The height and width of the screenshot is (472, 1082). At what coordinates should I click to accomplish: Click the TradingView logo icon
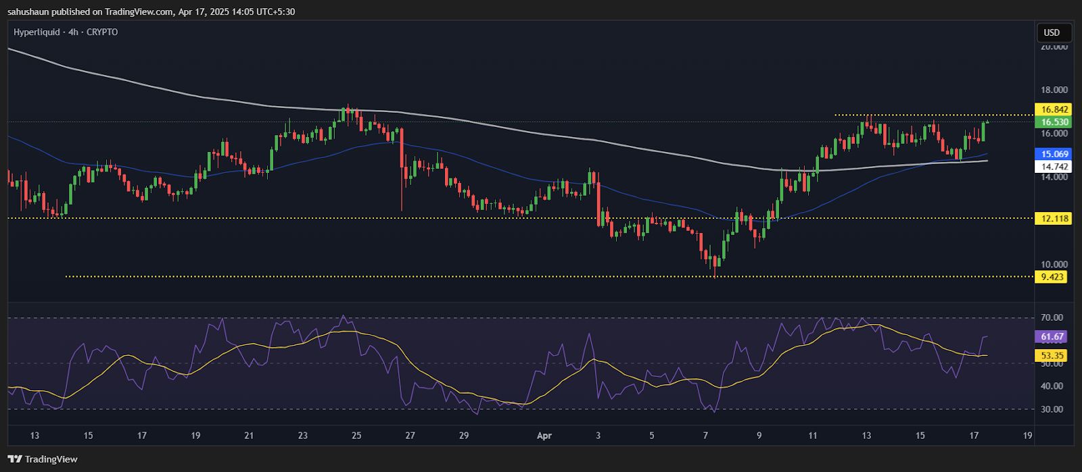pos(15,459)
